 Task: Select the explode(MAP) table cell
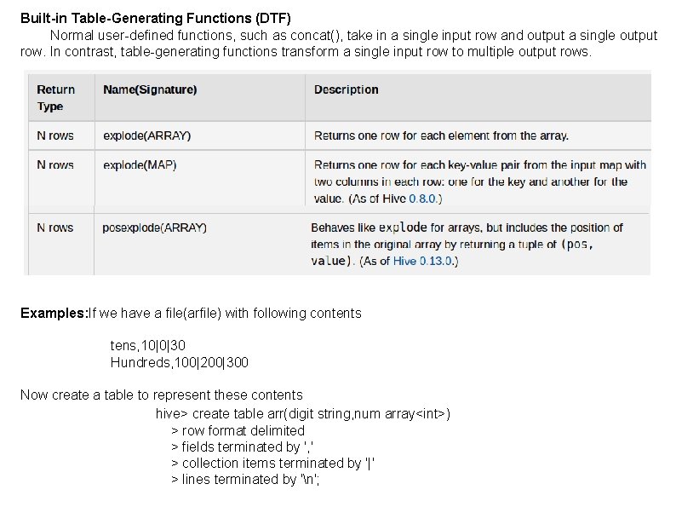pos(140,164)
